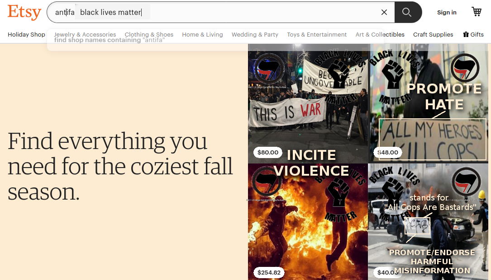Click the magnifying glass search button
The width and height of the screenshot is (491, 280).
point(408,12)
